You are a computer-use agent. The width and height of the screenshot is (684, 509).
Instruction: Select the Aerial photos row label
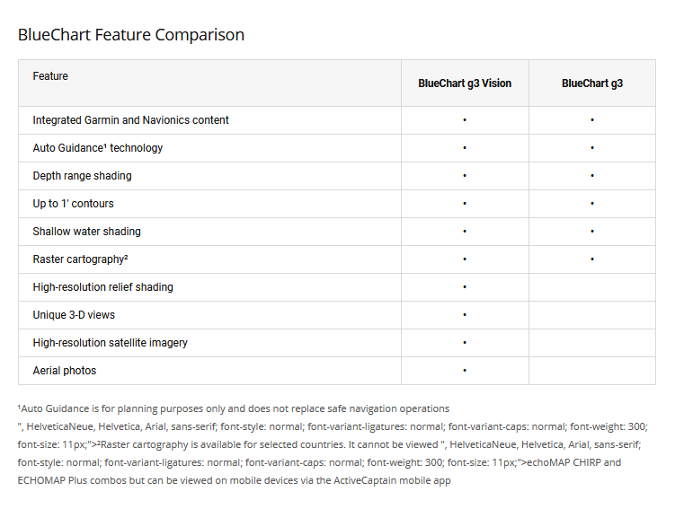pyautogui.click(x=64, y=371)
